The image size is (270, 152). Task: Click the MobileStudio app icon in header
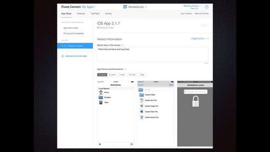click(x=125, y=7)
